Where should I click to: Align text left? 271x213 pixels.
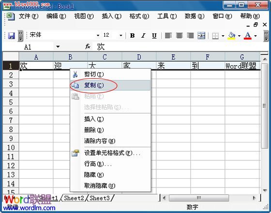(x=168, y=36)
